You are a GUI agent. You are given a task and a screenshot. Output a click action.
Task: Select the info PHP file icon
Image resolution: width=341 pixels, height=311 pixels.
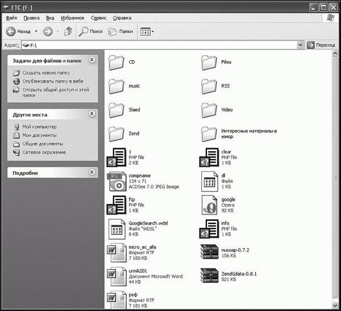pyautogui.click(x=209, y=229)
